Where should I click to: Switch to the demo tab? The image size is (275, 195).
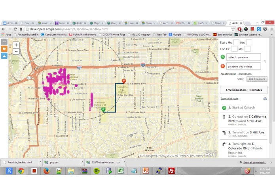point(10,23)
